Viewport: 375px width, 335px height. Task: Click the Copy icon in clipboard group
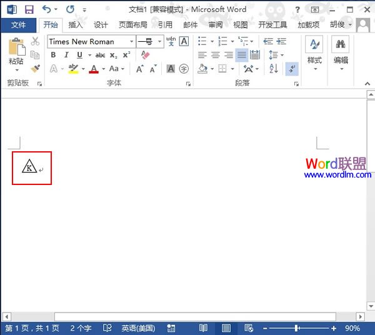[x=35, y=55]
